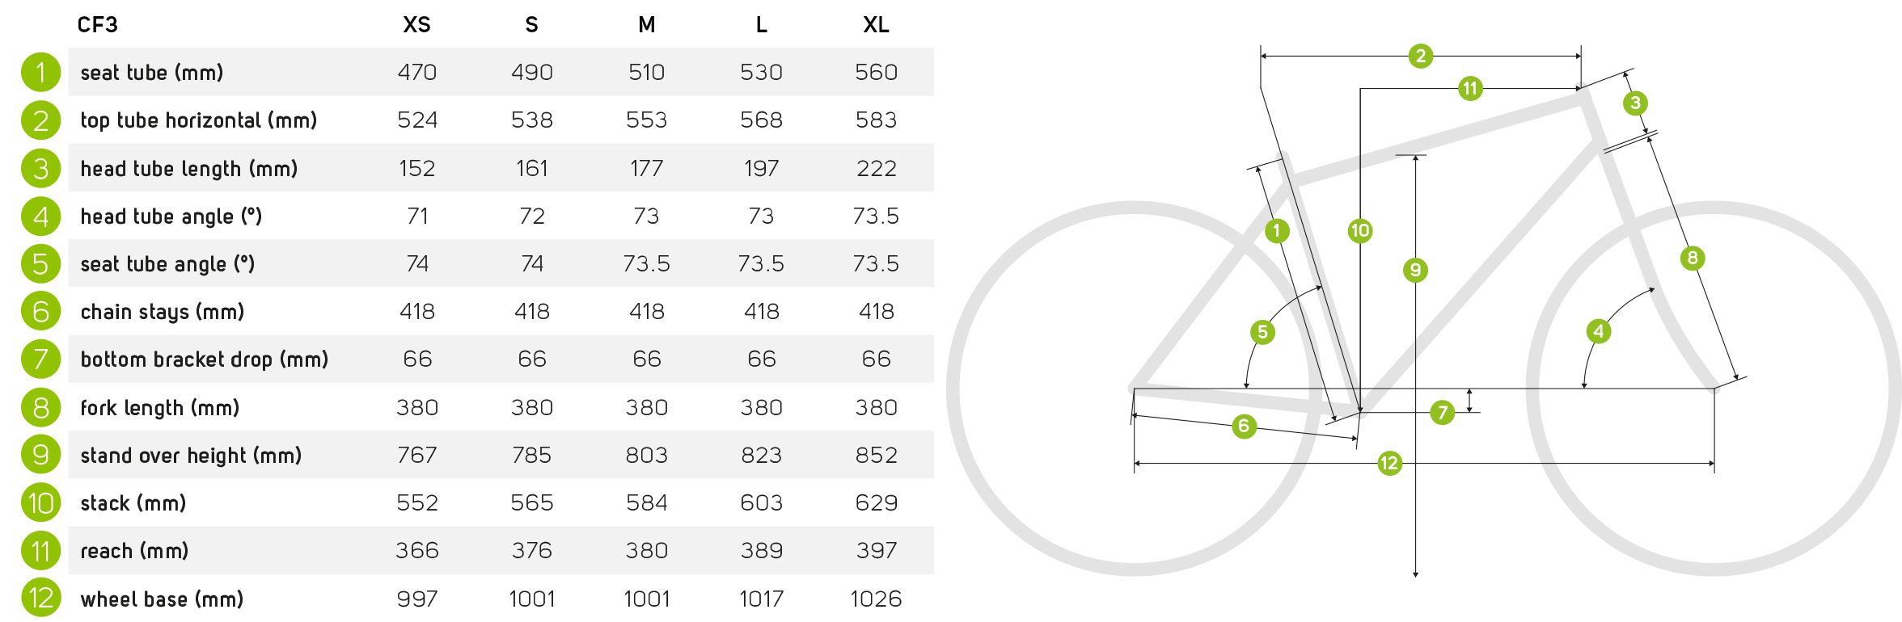Image resolution: width=1902 pixels, height=622 pixels.
Task: Select the number 4 head angle marker on bike diagram
Action: click(1598, 331)
